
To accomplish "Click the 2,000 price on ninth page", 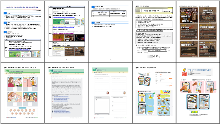I will 171,86.
